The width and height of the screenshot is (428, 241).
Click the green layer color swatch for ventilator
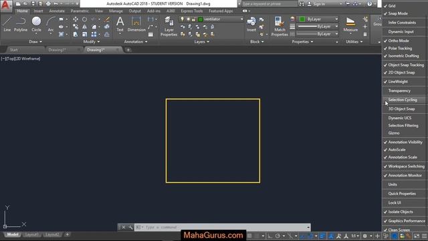(x=201, y=19)
